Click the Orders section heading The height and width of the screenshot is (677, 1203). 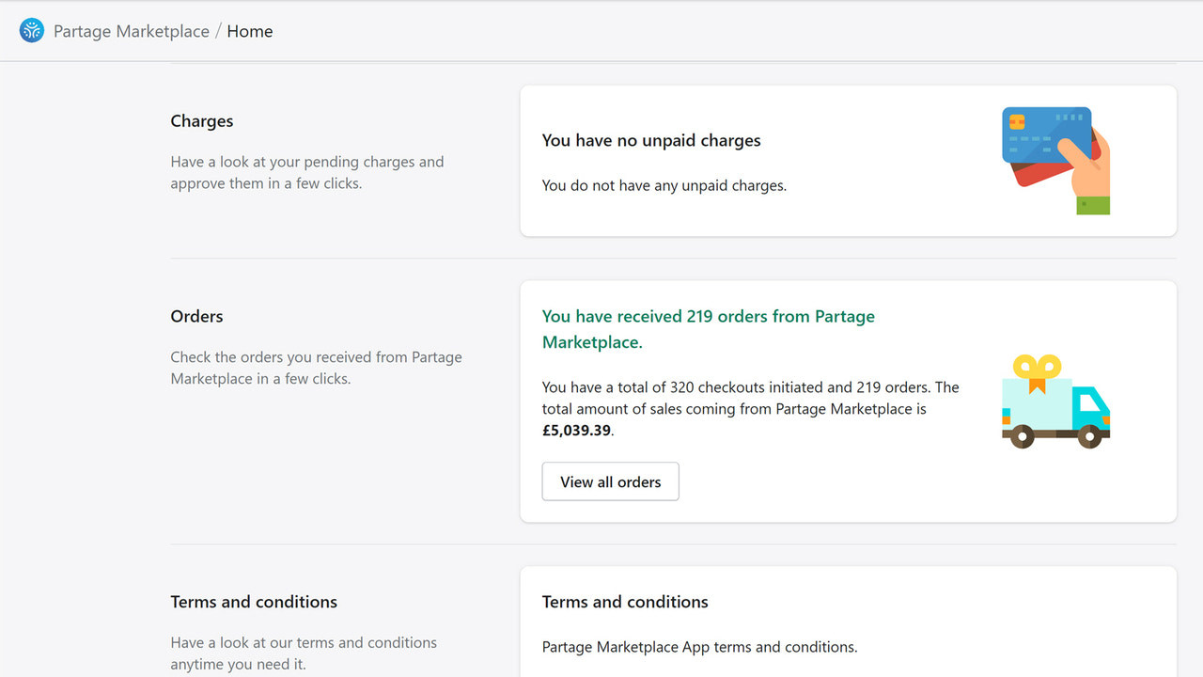pyautogui.click(x=196, y=316)
